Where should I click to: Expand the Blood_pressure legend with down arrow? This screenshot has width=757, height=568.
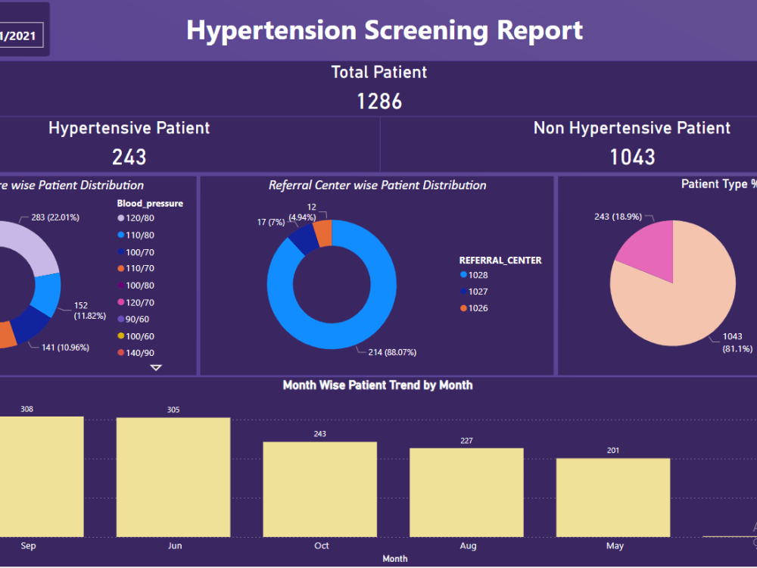pyautogui.click(x=156, y=367)
